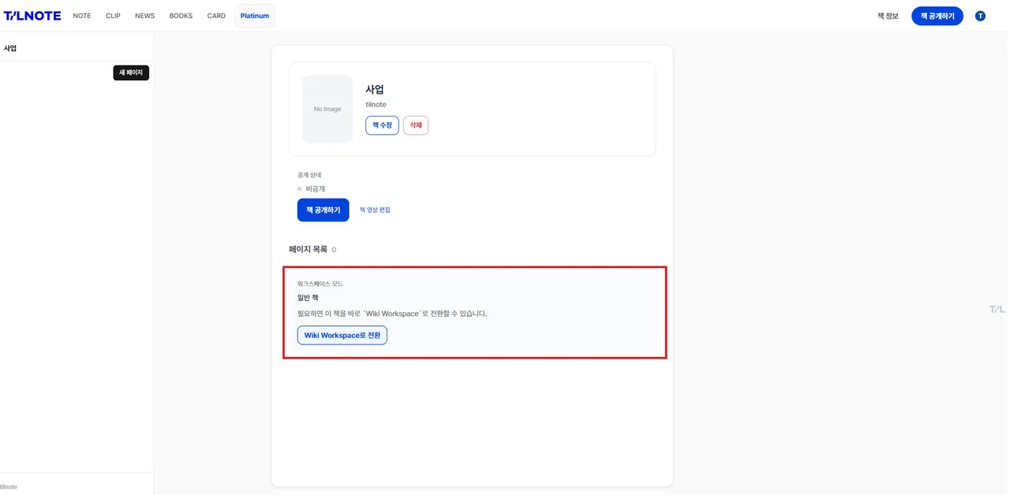Click the 공개 상태 label

pos(309,175)
